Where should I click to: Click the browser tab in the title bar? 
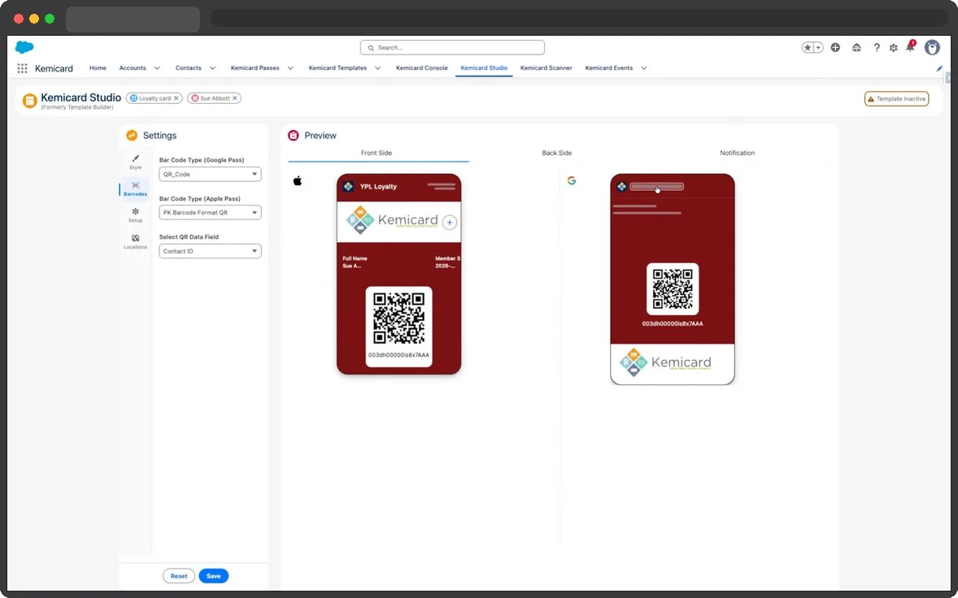tap(133, 19)
